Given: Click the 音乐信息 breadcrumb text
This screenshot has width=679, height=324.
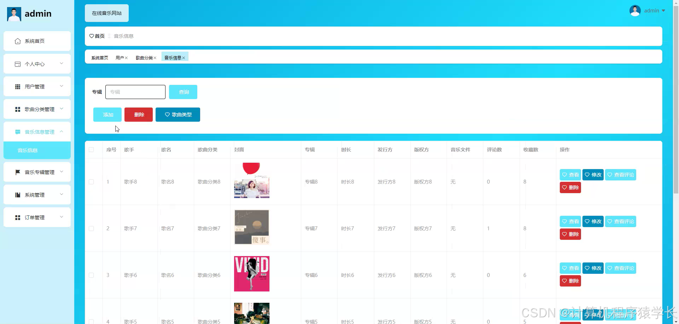Looking at the screenshot, I should click(124, 36).
